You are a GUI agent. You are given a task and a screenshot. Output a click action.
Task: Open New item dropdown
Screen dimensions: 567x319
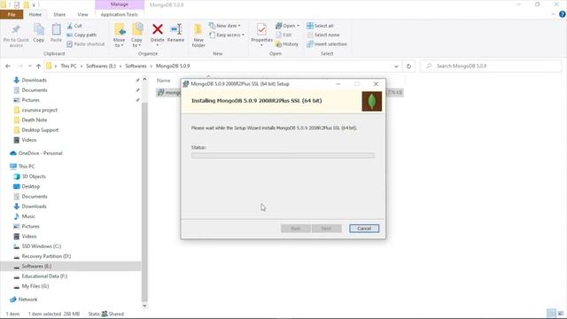[x=224, y=26]
